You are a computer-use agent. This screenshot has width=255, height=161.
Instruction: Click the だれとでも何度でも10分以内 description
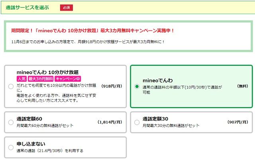56,93
